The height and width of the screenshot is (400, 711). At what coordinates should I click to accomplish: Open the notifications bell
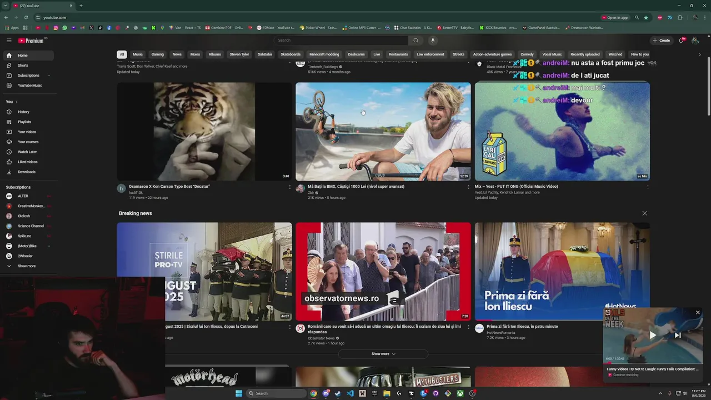coord(682,41)
